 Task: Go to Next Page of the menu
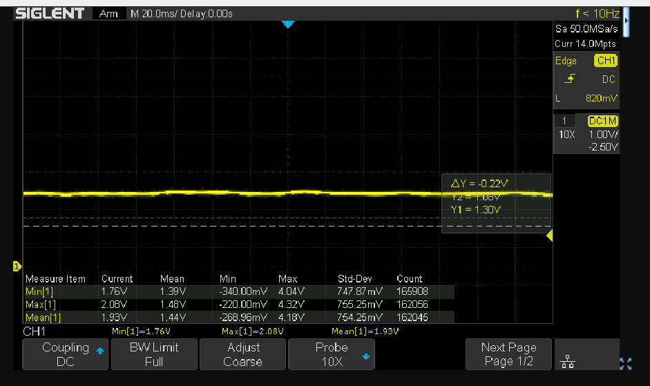click(508, 355)
